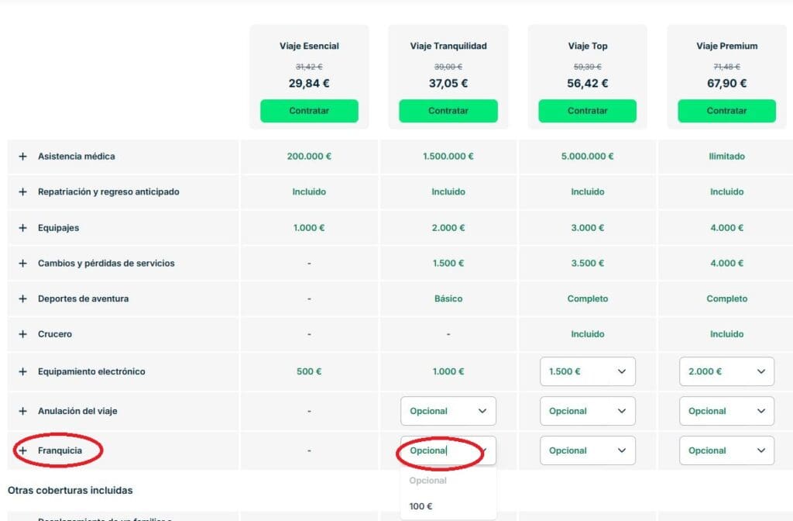Expand Repatriación y regreso anticipado plus icon
The image size is (793, 521).
coord(22,192)
